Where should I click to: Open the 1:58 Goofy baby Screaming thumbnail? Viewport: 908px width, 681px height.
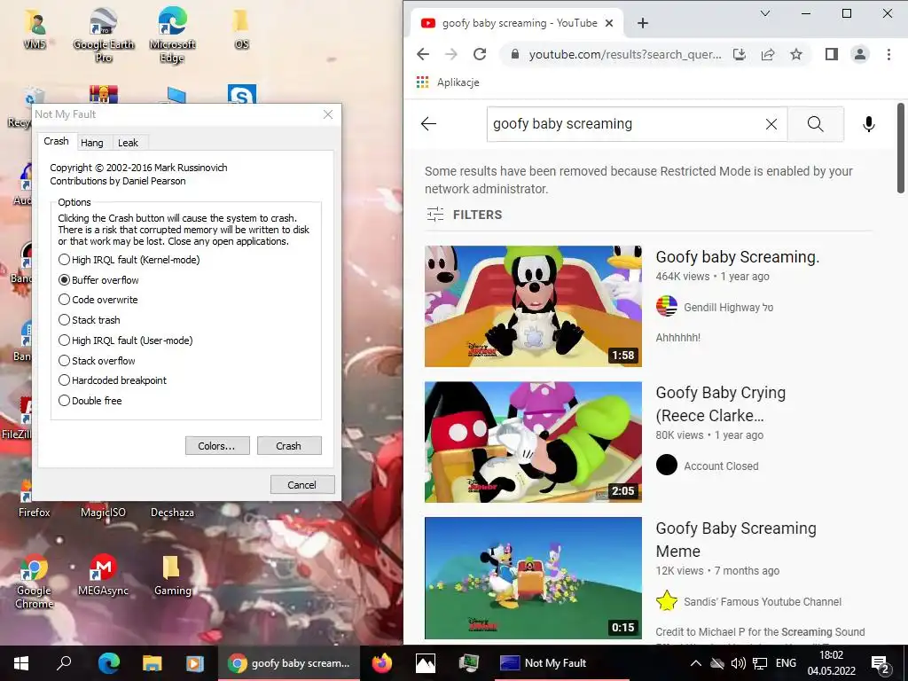pos(533,306)
